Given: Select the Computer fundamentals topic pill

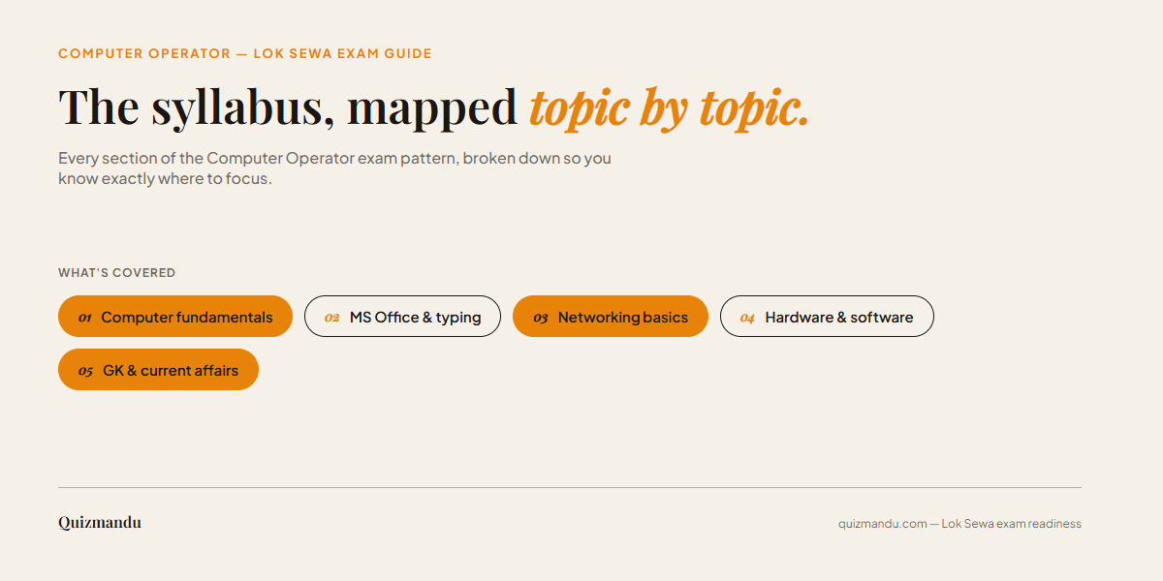Looking at the screenshot, I should click(x=175, y=317).
